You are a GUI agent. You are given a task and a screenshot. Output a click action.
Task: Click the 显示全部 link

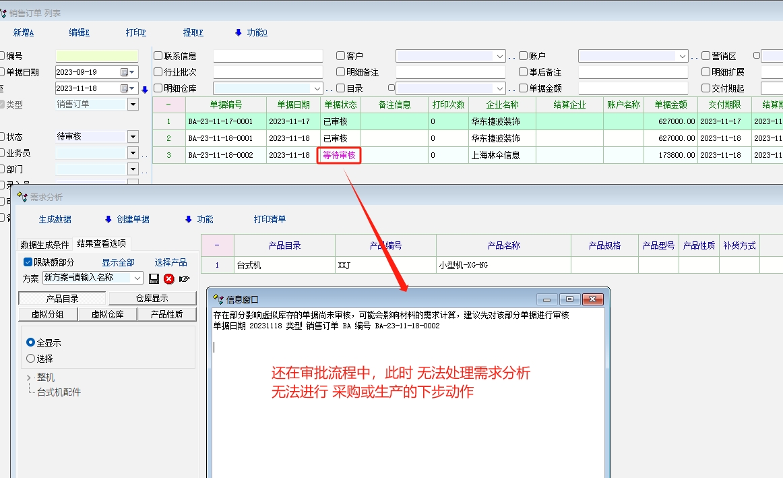pos(118,262)
